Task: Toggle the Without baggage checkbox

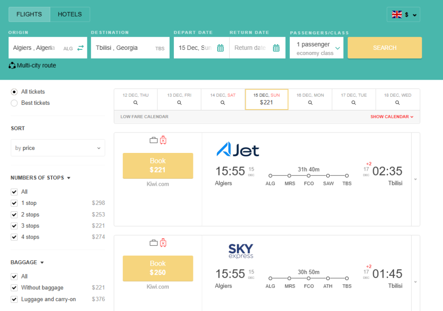Action: 14,288
